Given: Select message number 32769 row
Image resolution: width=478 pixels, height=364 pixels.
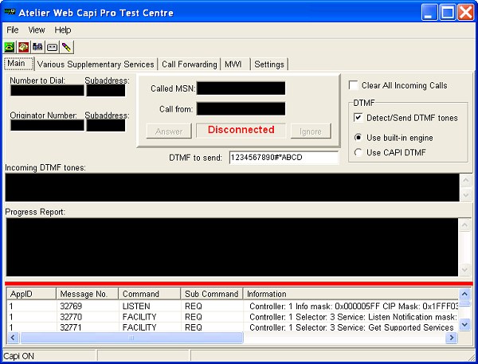Looking at the screenshot, I should click(x=233, y=306).
